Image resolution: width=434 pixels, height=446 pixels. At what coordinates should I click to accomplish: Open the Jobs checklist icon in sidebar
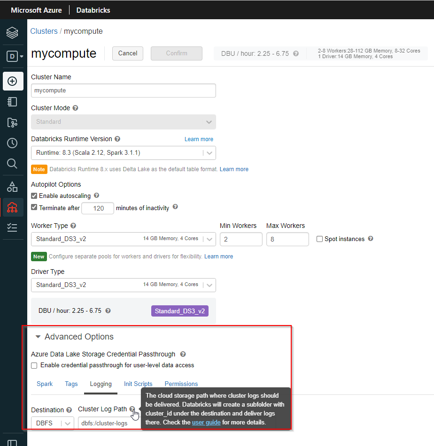[12, 227]
